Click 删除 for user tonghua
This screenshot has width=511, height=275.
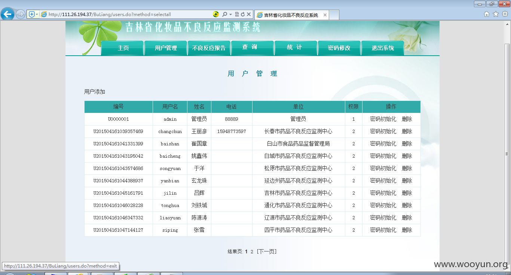(407, 206)
